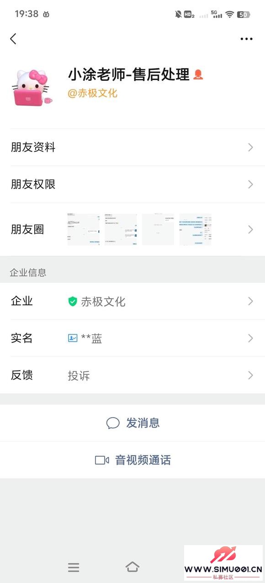Open the 企业 赤极文化 row

click(132, 301)
